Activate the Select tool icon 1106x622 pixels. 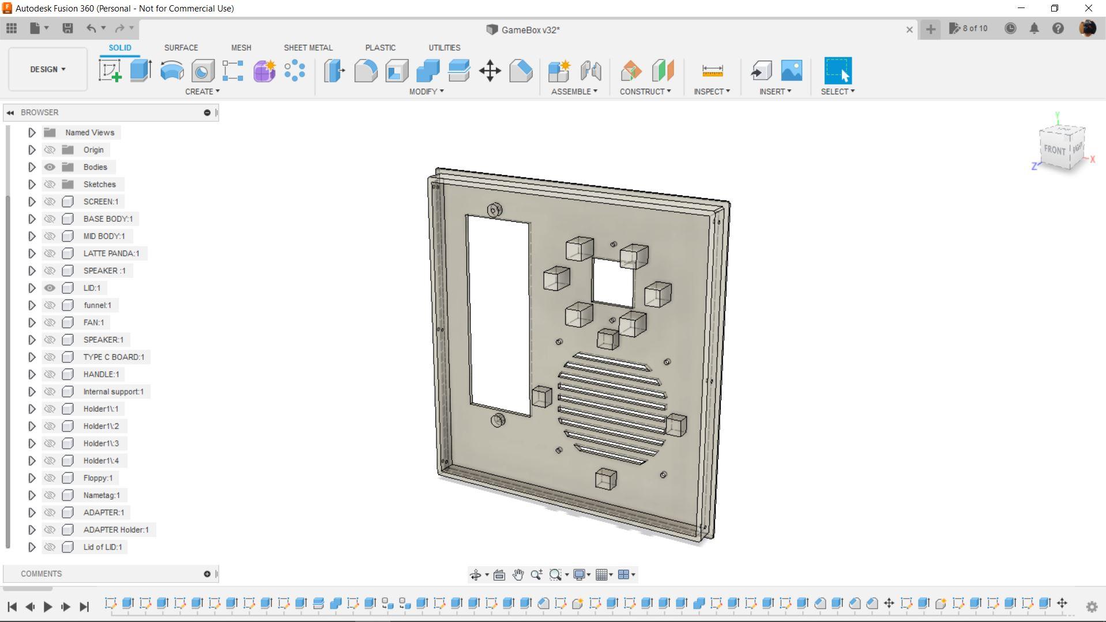click(x=838, y=71)
